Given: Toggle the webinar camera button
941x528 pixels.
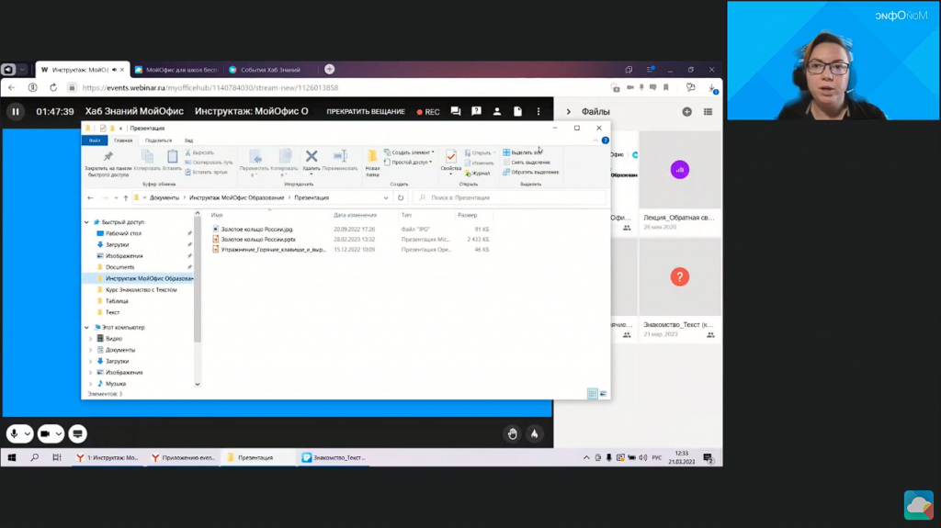Looking at the screenshot, I should (x=45, y=433).
